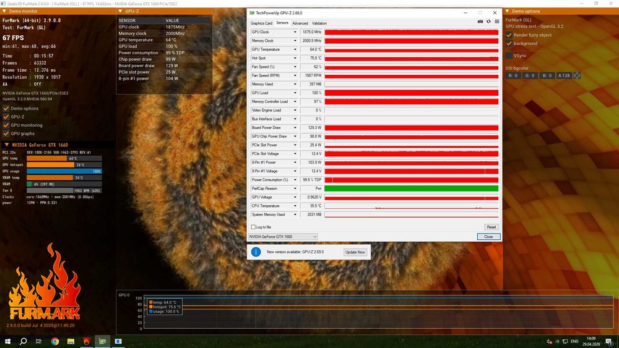Open the notification center icon in the tray
Image resolution: width=619 pixels, height=348 pixels.
click(x=608, y=342)
